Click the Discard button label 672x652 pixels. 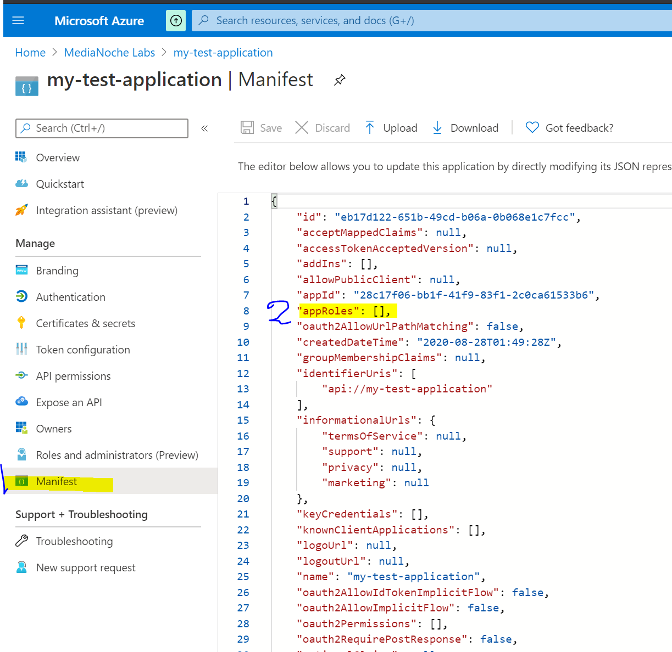[332, 128]
